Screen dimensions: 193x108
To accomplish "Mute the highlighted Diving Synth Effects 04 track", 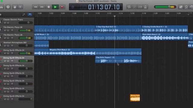I will 5,61.
